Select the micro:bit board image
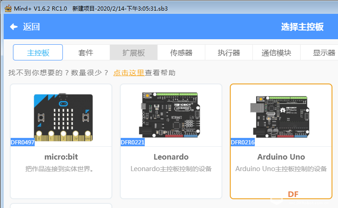Image resolution: width=338 pixels, height=208 pixels. [63, 117]
